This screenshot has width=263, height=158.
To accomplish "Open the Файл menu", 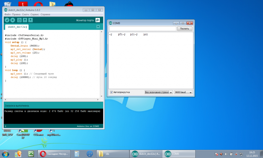I will click(x=7, y=15).
